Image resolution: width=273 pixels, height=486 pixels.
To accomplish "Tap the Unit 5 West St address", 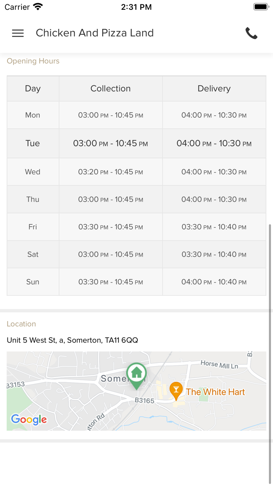I will [x=73, y=340].
